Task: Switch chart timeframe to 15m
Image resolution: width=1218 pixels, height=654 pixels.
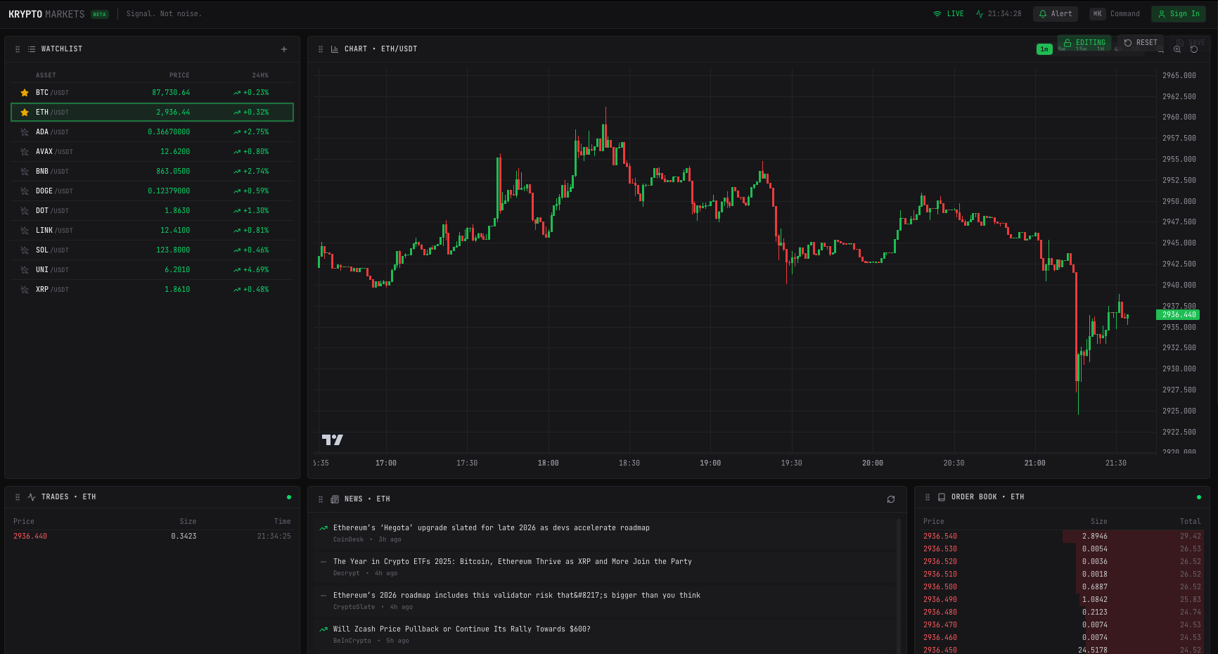Action: tap(1082, 50)
